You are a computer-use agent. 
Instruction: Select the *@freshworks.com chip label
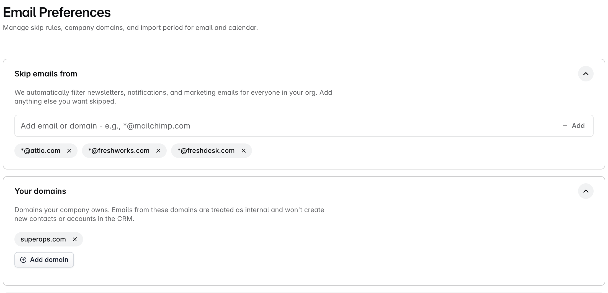119,151
